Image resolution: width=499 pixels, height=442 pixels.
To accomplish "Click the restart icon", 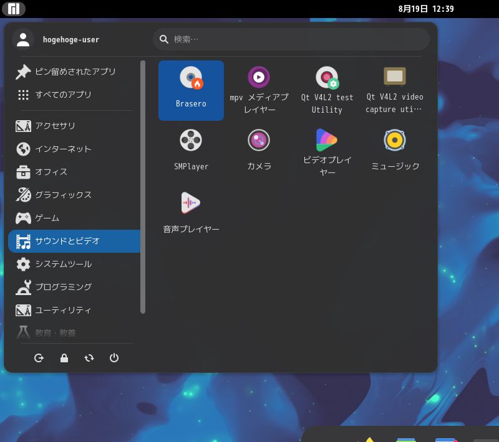I will coord(89,358).
